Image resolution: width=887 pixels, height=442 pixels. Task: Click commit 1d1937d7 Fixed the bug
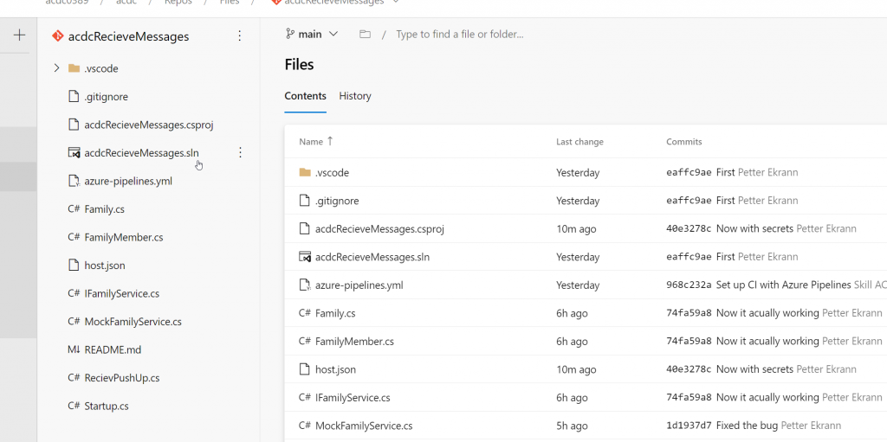[x=722, y=426]
